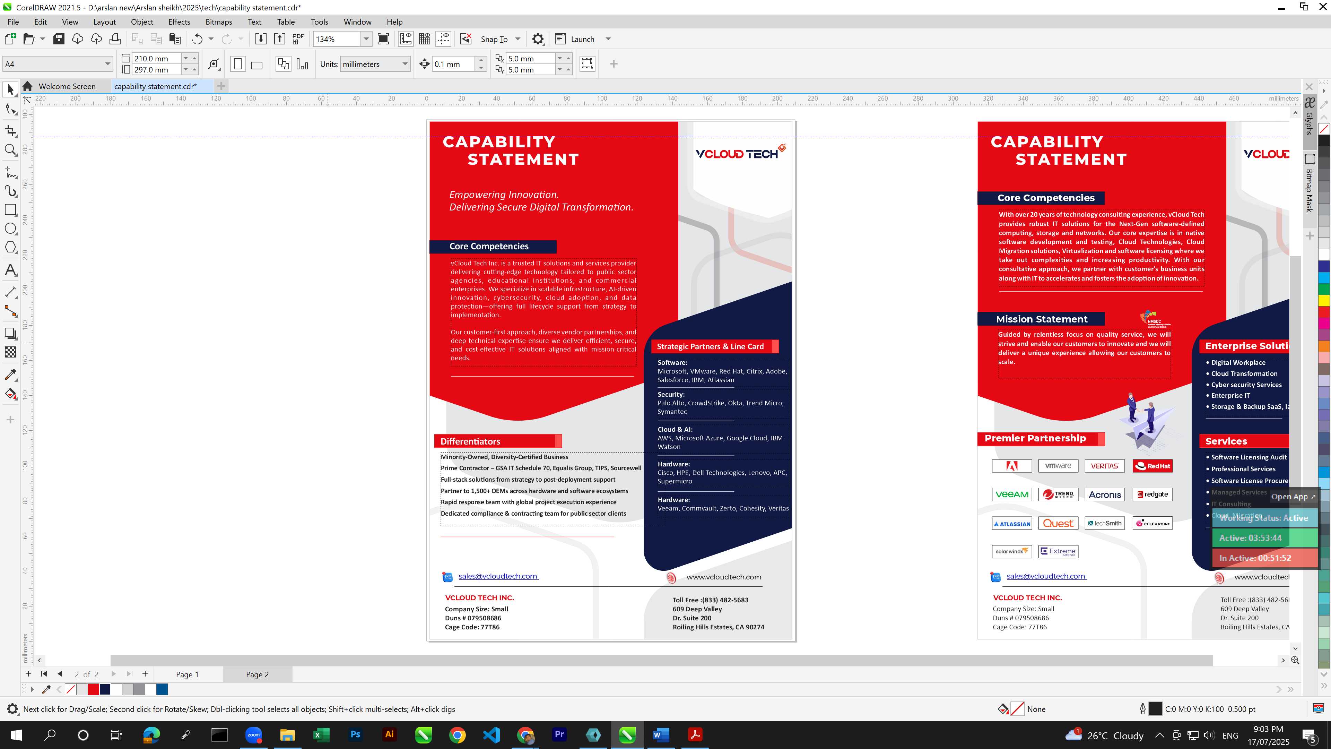The width and height of the screenshot is (1331, 749).
Task: Pick the red swatch in document palette
Action: [93, 690]
